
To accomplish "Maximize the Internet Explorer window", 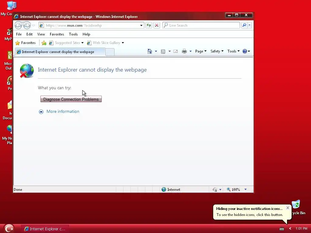I will pyautogui.click(x=237, y=15).
